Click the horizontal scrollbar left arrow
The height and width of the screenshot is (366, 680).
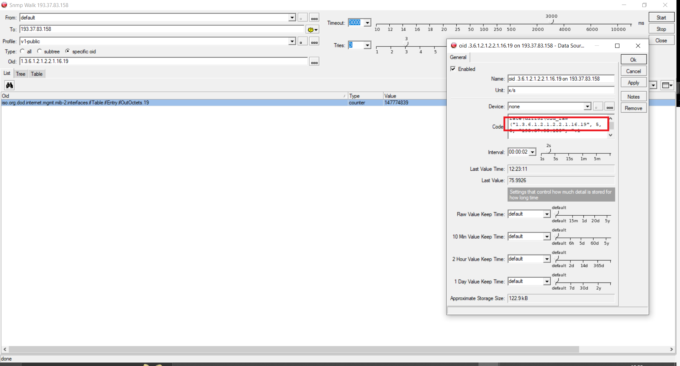(x=5, y=349)
